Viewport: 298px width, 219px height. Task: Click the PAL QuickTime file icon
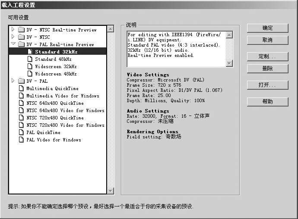tap(21, 132)
